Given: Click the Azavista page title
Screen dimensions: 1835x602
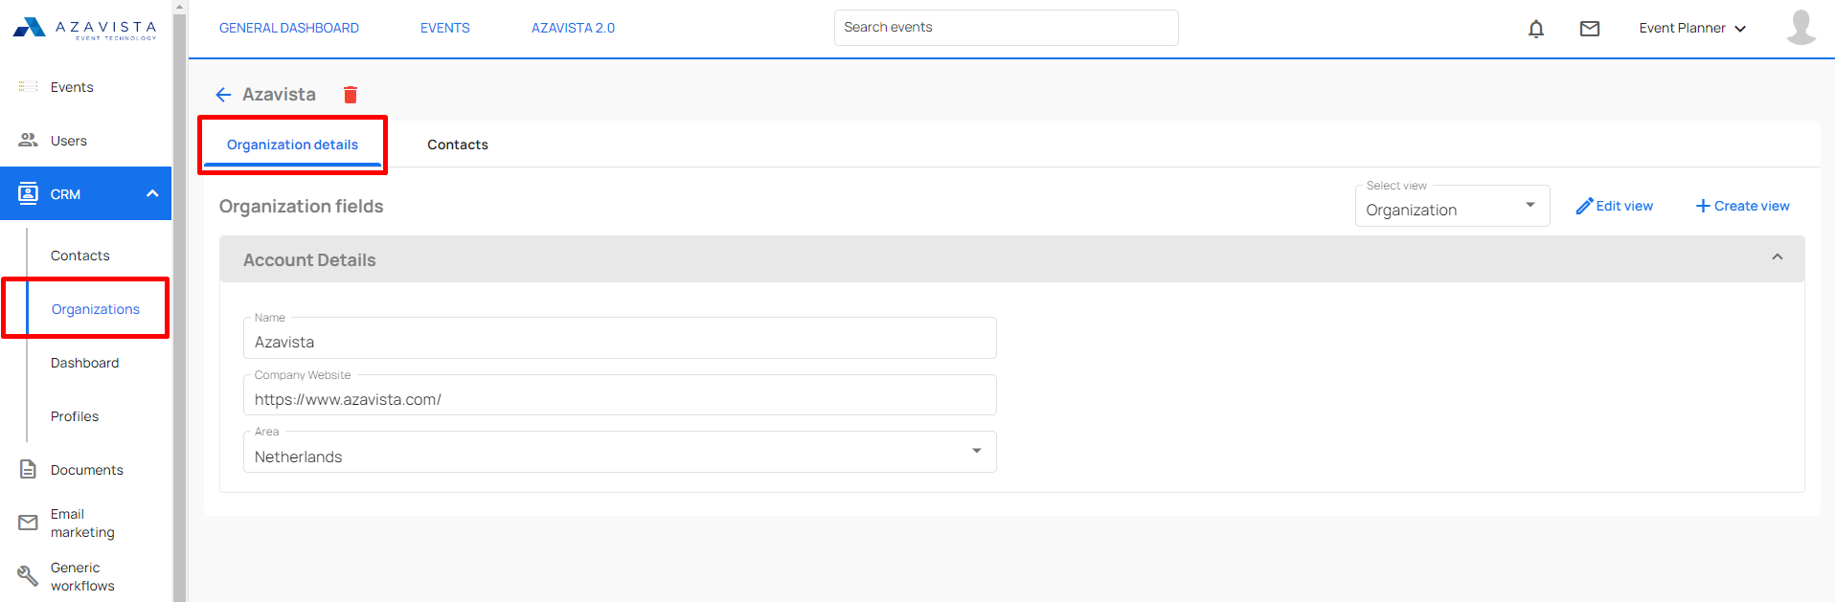Looking at the screenshot, I should 279,95.
